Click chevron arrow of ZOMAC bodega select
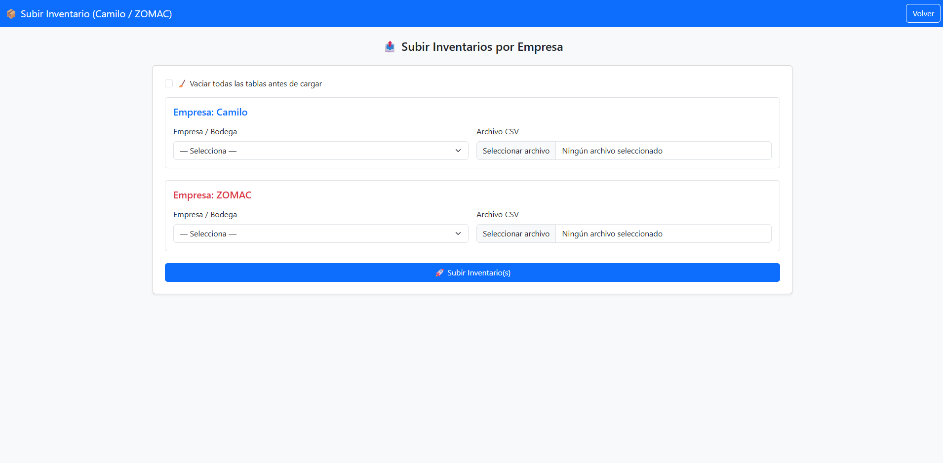943x463 pixels. point(458,233)
